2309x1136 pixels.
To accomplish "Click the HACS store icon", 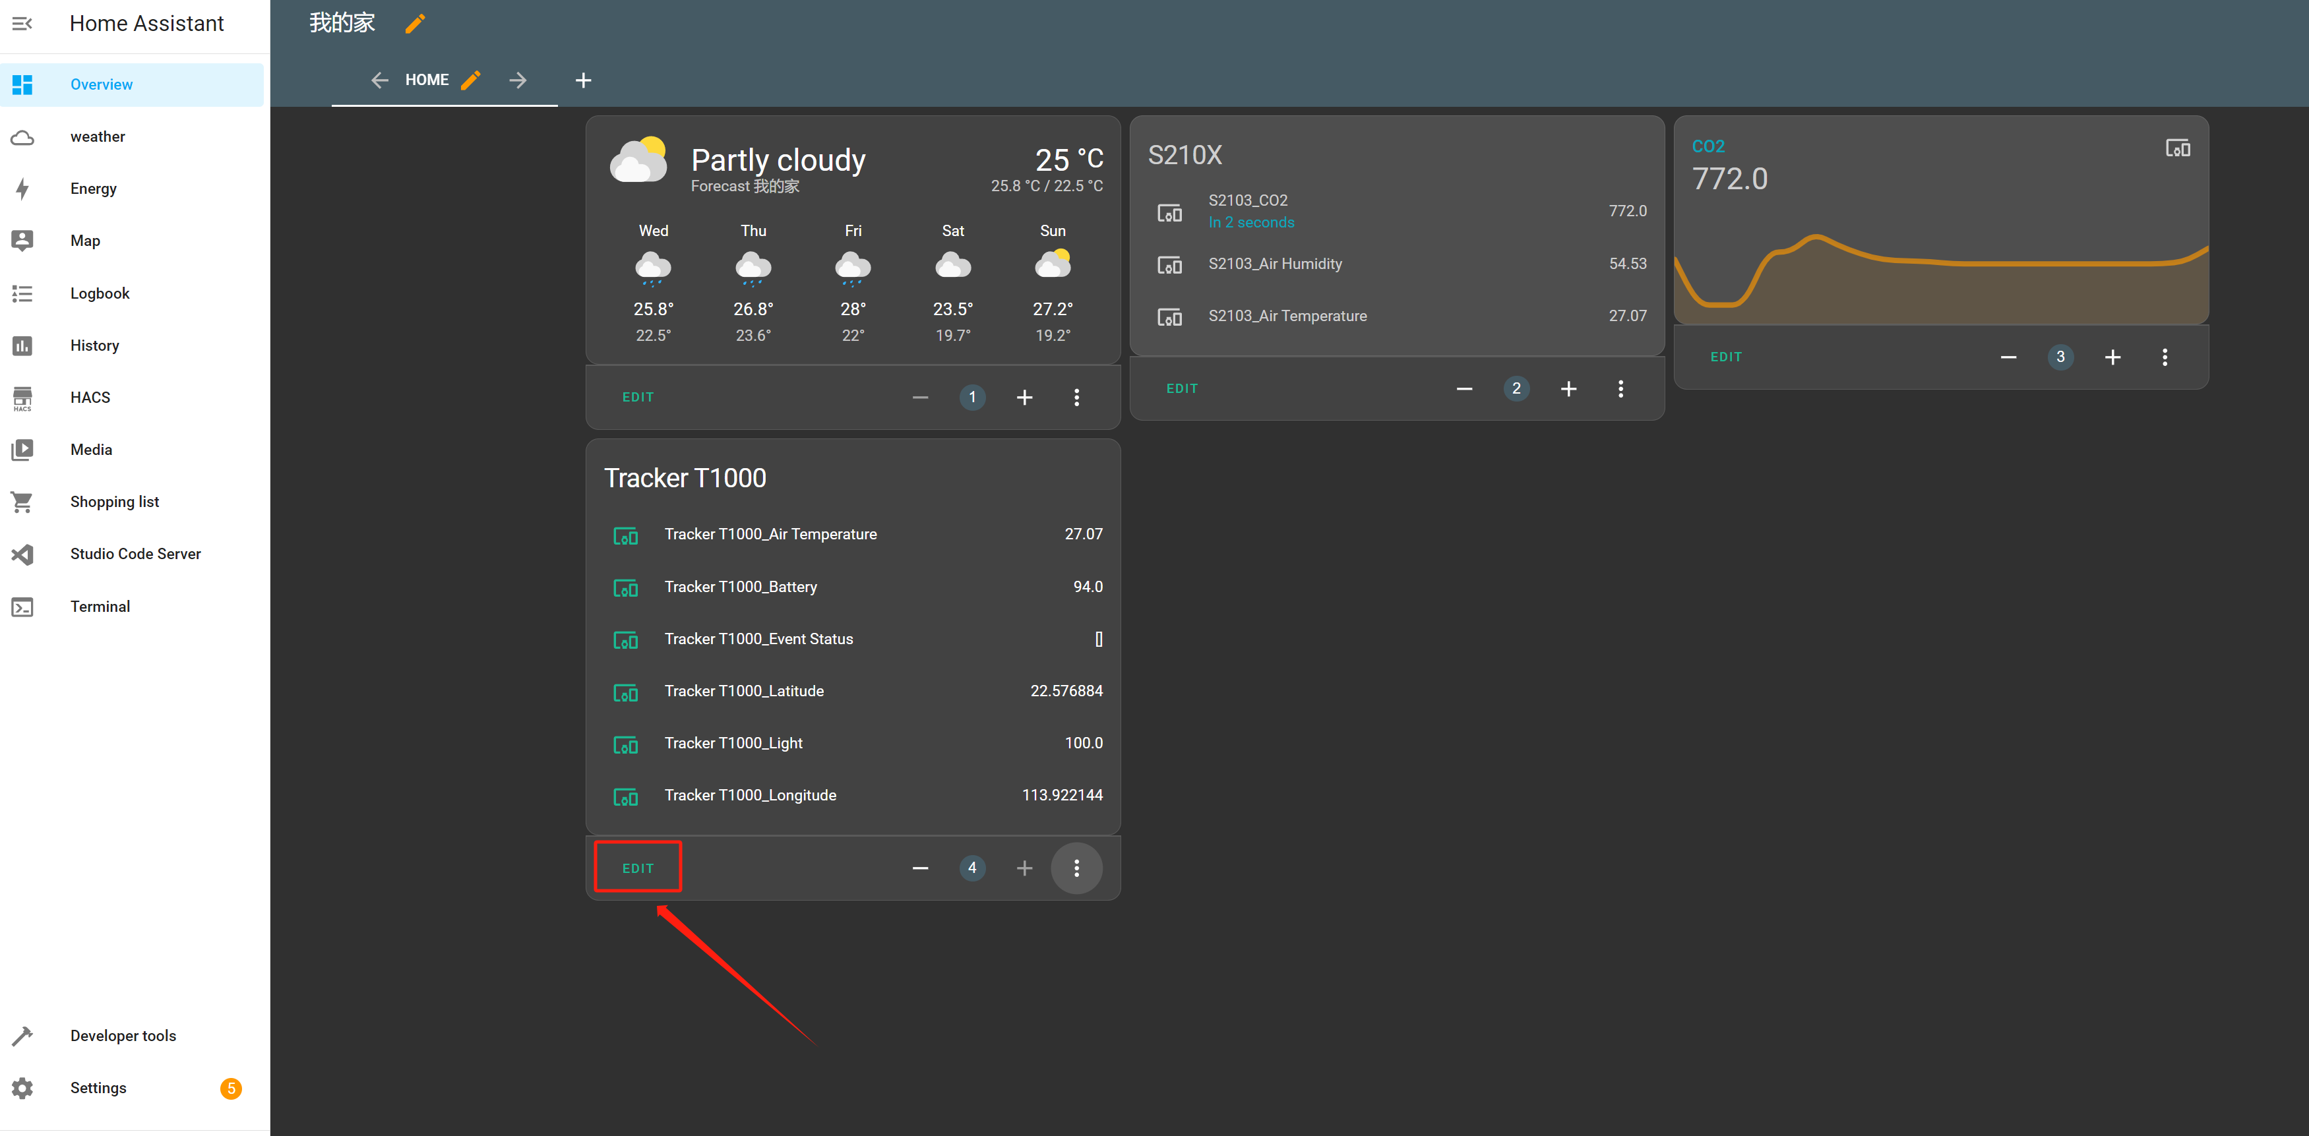I will tap(22, 398).
